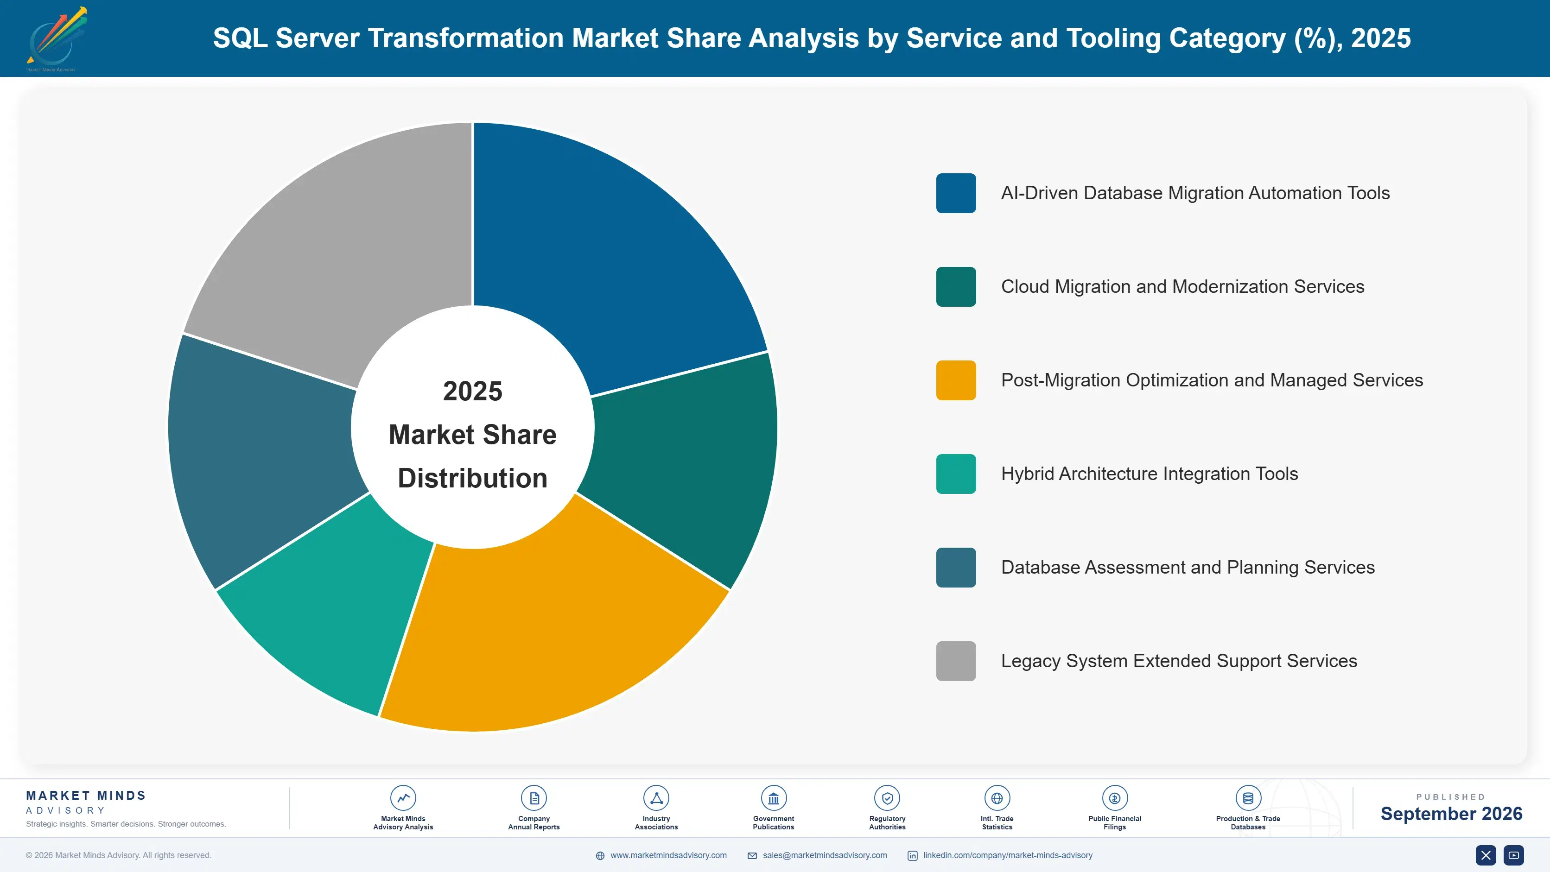The image size is (1550, 872).
Task: Click 'Hybrid Architecture Integration Tools' legend label
Action: click(x=1149, y=474)
